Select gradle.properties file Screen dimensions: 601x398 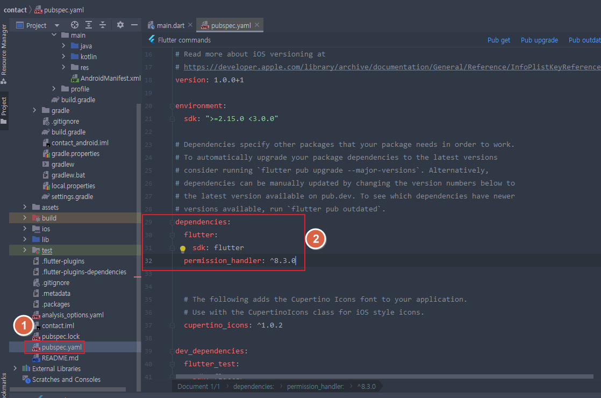(71, 153)
